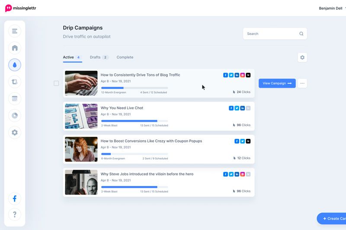Screen dimensions: 346x230
Task: Click the Facebook profile icon in sidebar
Action: (15, 198)
